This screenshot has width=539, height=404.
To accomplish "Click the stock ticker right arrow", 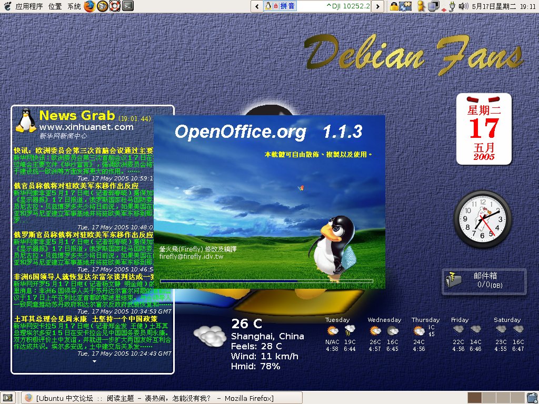I will pos(378,6).
